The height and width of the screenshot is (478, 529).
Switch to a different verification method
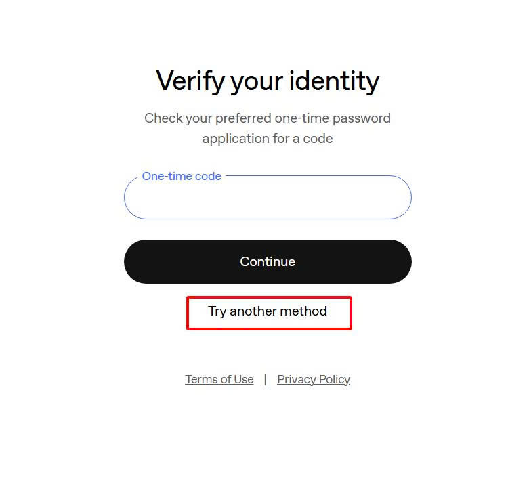point(268,311)
